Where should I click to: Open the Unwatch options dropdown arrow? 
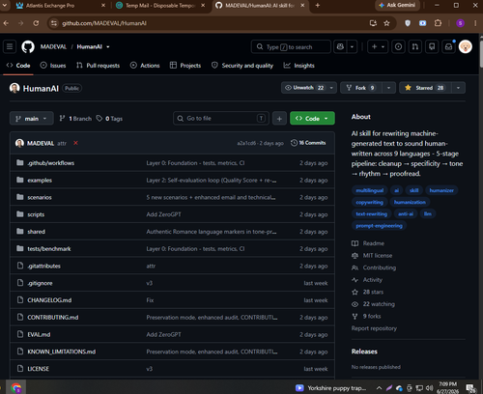coord(331,88)
